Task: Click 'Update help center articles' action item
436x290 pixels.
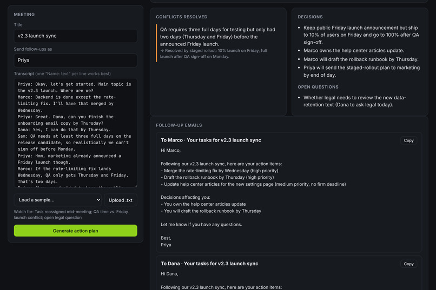Action: point(253,184)
